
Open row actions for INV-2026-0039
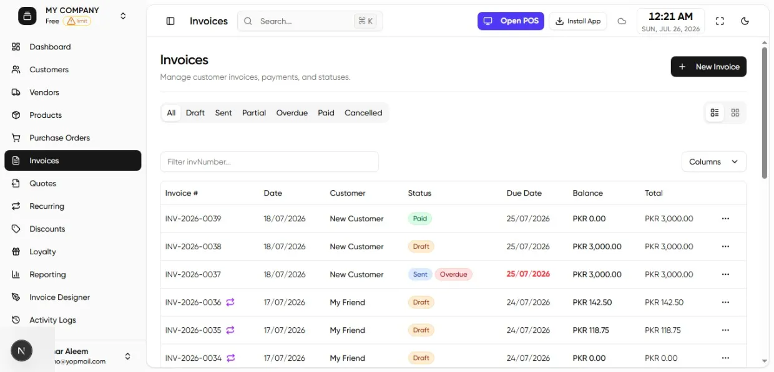(725, 219)
